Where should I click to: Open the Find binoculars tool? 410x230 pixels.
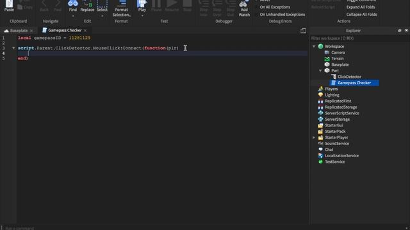pos(72,3)
